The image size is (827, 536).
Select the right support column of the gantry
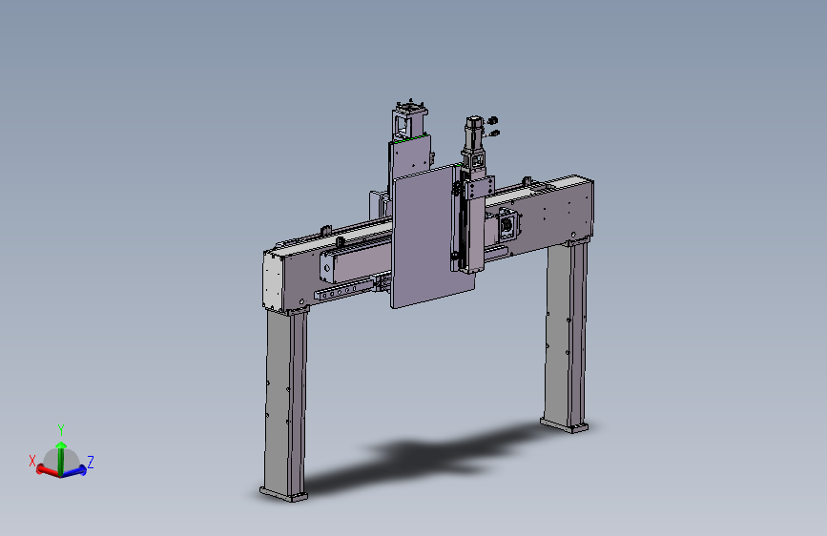coord(566,334)
